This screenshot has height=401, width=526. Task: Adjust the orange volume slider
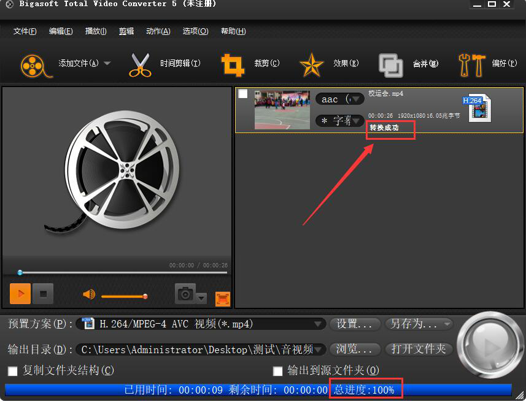[x=124, y=297]
